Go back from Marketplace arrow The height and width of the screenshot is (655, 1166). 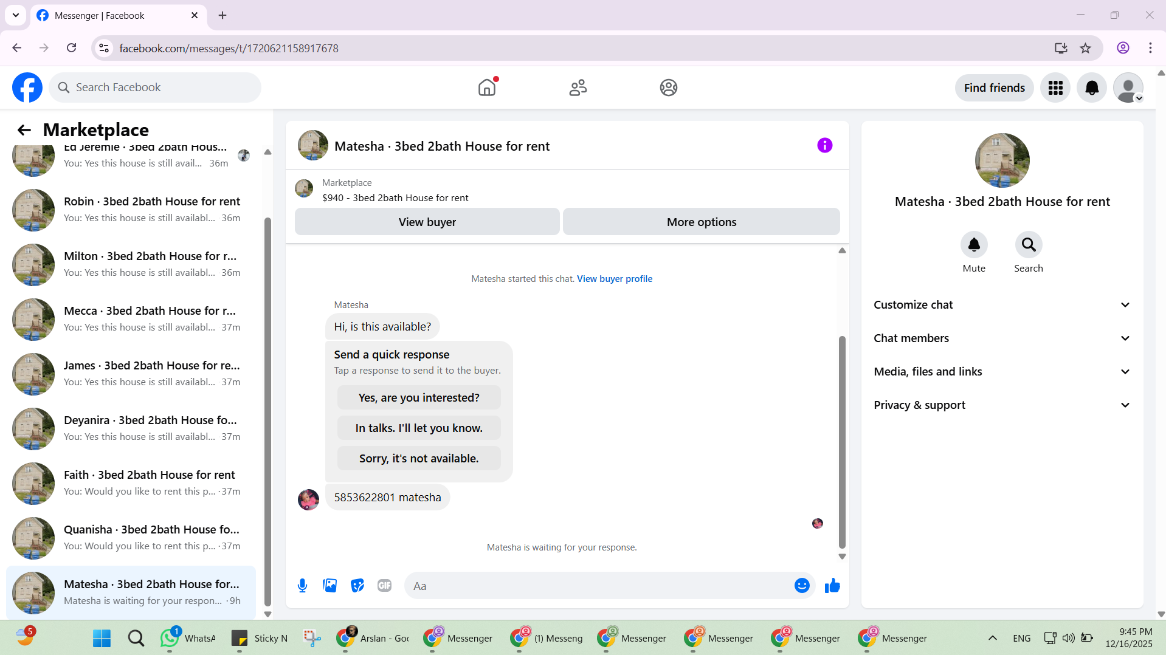[24, 130]
